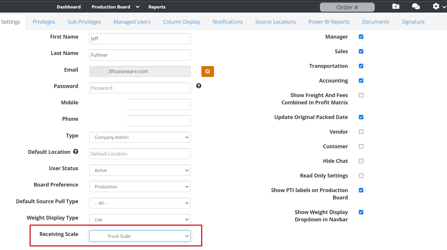447x250 pixels.
Task: Toggle the Read Only Settings checkbox
Action: 361,176
